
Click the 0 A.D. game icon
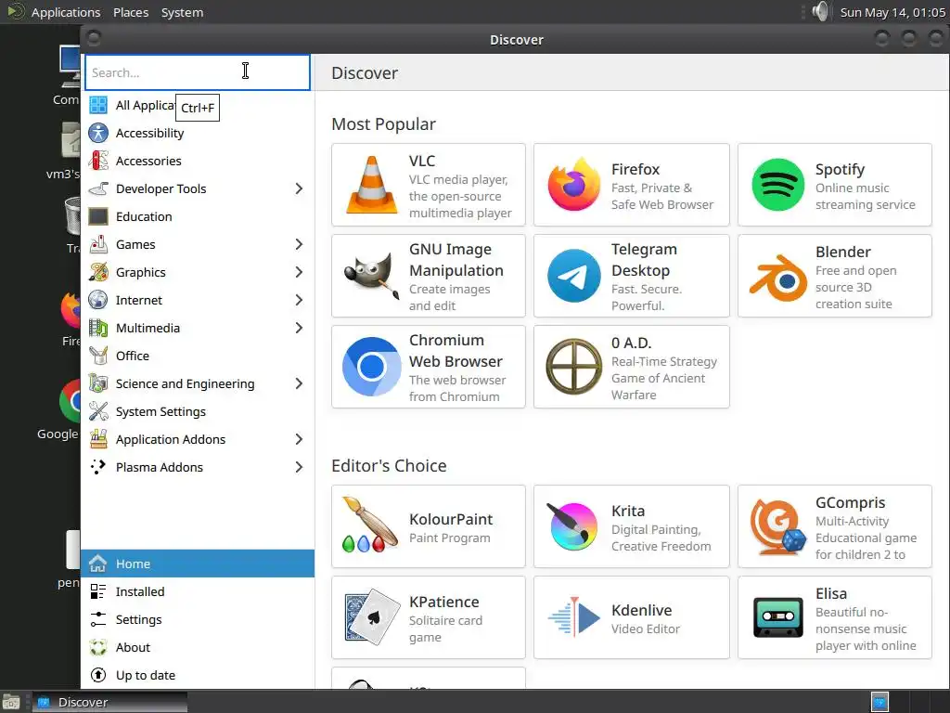573,367
